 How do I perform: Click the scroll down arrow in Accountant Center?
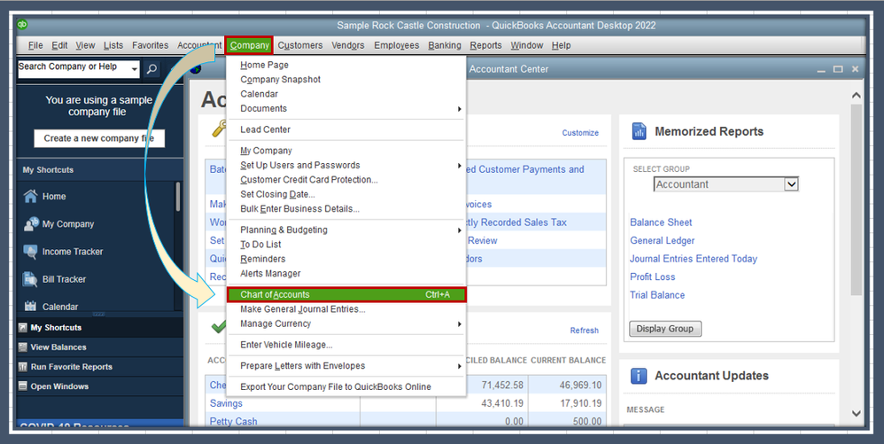856,414
